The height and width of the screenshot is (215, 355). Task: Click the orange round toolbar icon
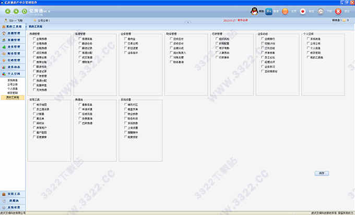pos(285,11)
